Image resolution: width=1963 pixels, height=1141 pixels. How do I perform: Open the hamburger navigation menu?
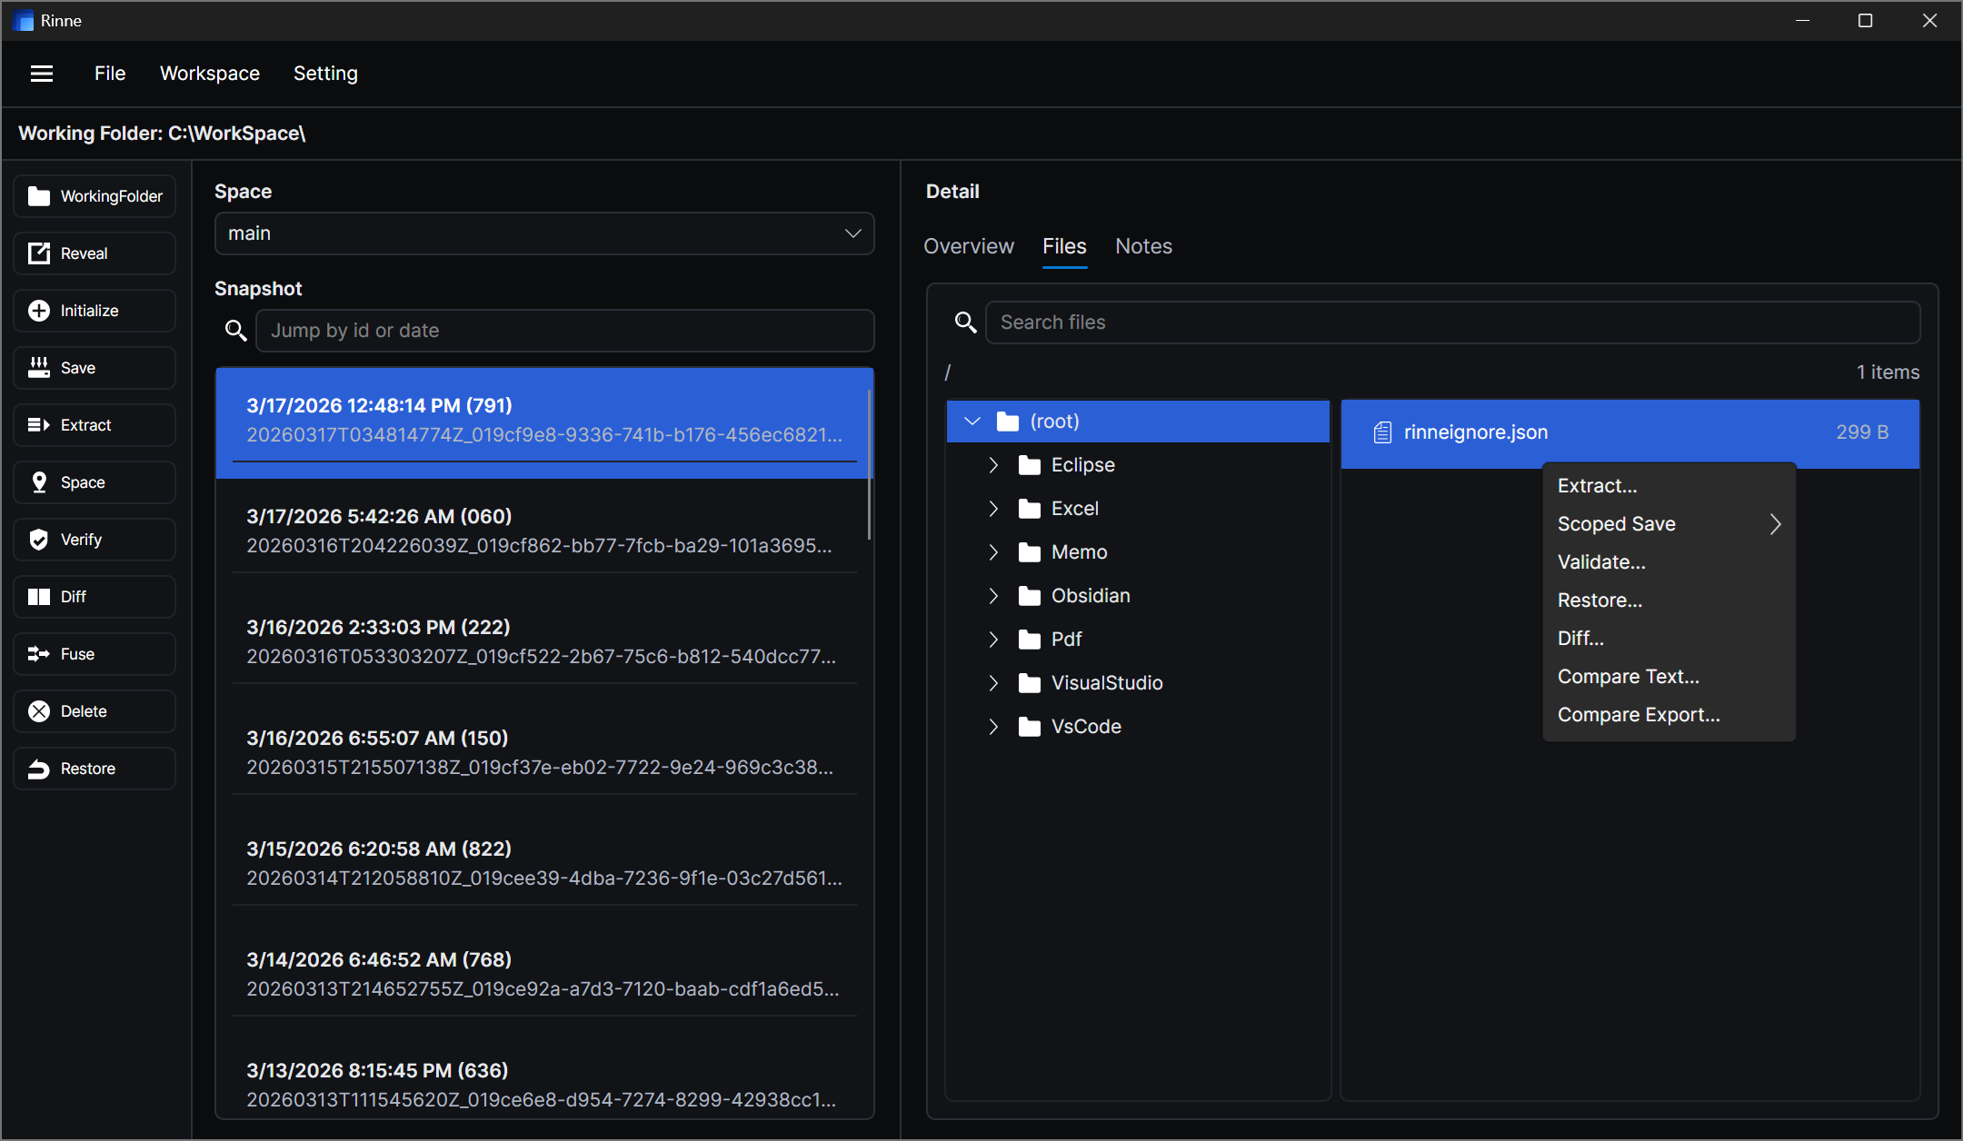coord(42,73)
